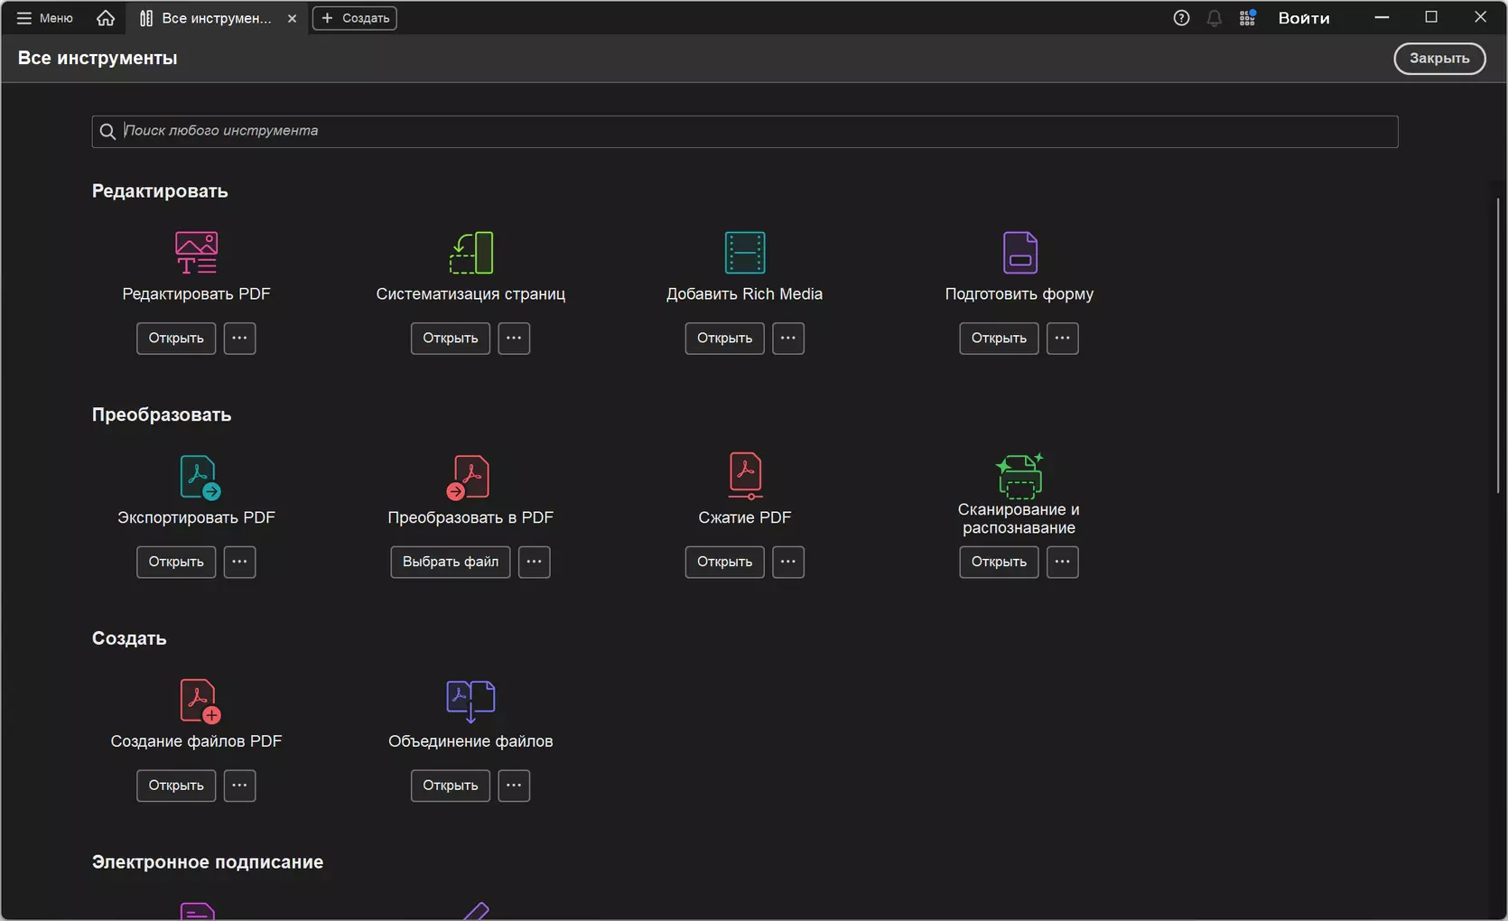Click Открыть under Объединение файлов
The image size is (1508, 921).
(x=451, y=786)
